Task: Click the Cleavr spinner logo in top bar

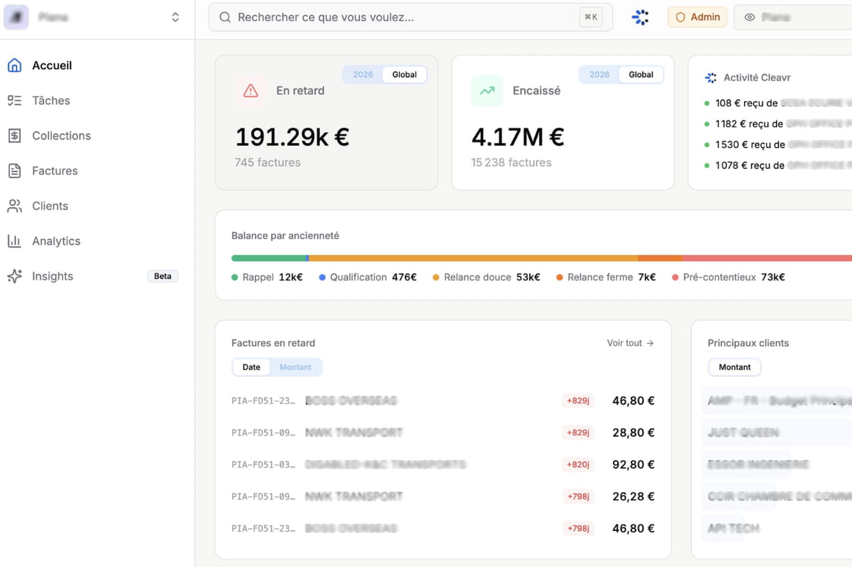Action: tap(640, 17)
